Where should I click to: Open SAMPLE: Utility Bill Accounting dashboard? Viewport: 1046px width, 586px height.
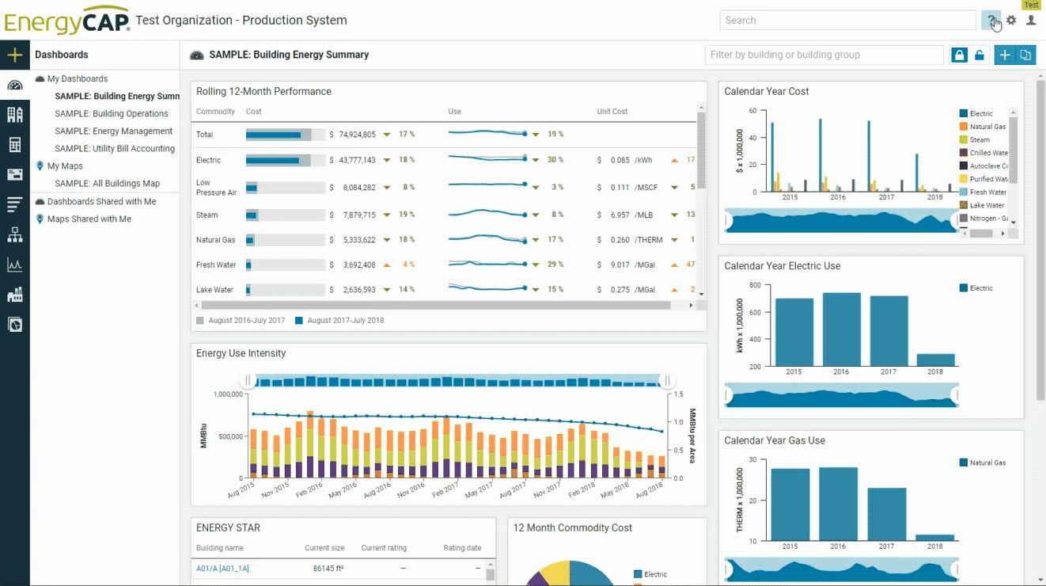(115, 148)
